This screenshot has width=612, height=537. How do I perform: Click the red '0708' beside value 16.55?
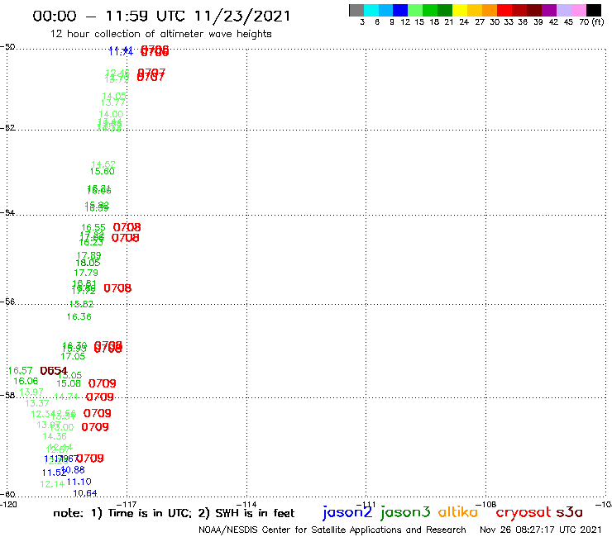[x=127, y=227]
